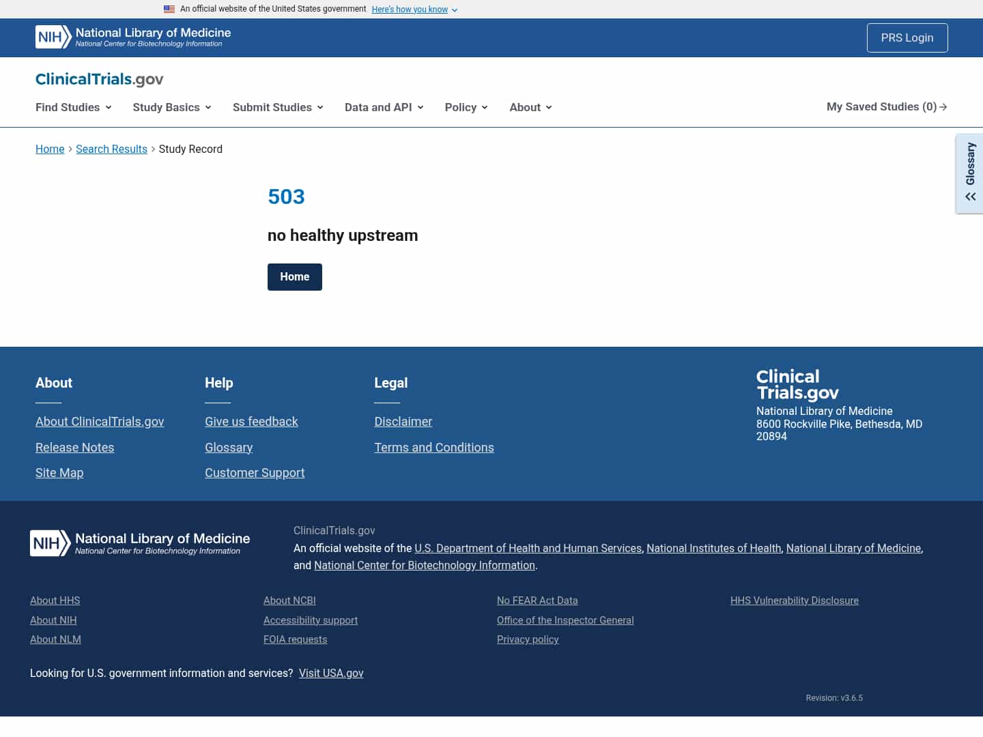Visit U.S. Department of Health and Human Services link

528,548
